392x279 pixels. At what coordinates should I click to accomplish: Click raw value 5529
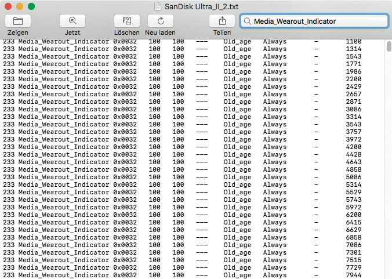[354, 192]
